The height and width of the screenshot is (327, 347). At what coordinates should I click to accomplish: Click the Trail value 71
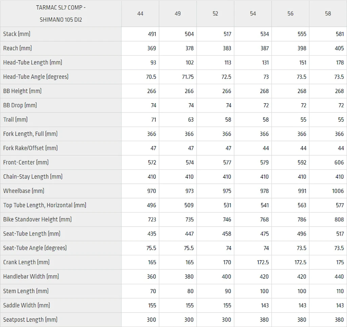[153, 120]
